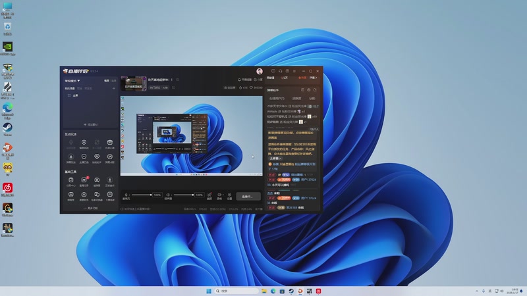Open Steam from the taskbar

pyautogui.click(x=291, y=291)
